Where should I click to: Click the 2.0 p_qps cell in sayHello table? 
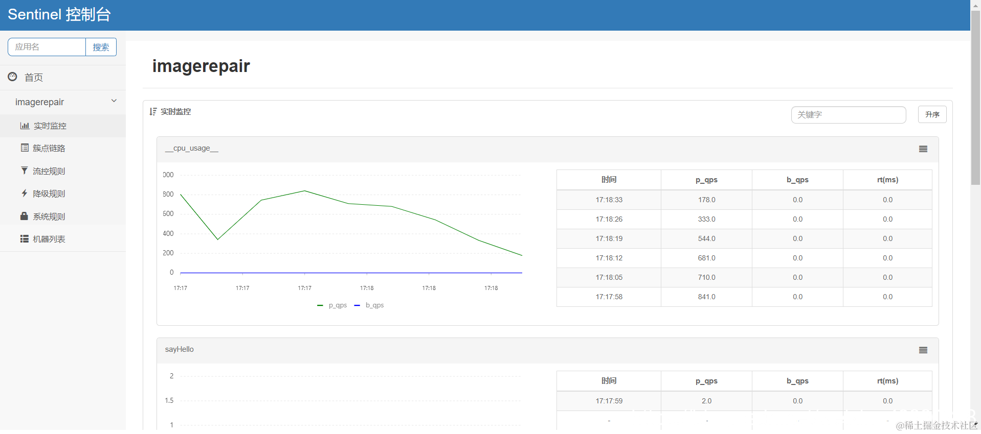click(x=706, y=401)
